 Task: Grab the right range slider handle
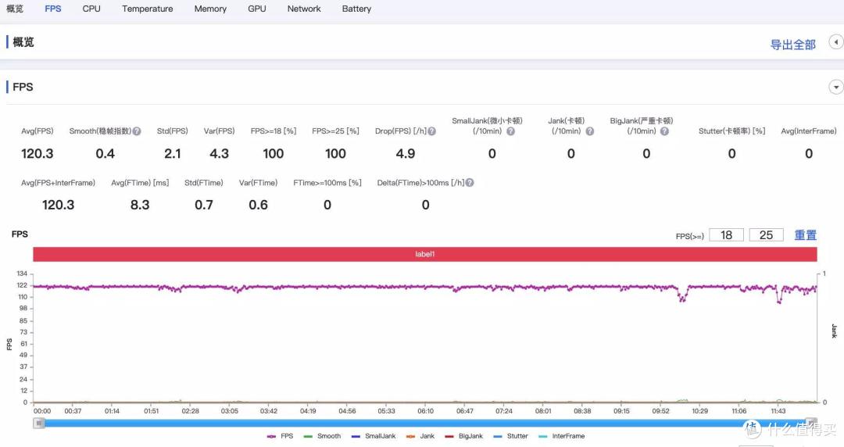(x=811, y=423)
